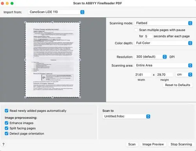The image size is (196, 151).
Task: Click the Width 21.61 field
Action: (143, 75)
